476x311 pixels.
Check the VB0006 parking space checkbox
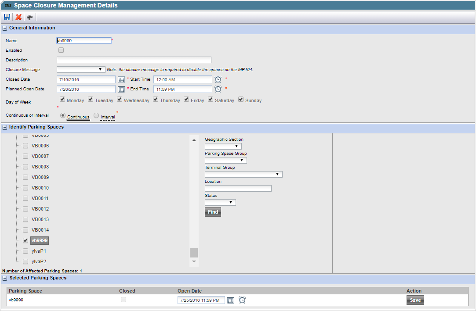coord(25,146)
